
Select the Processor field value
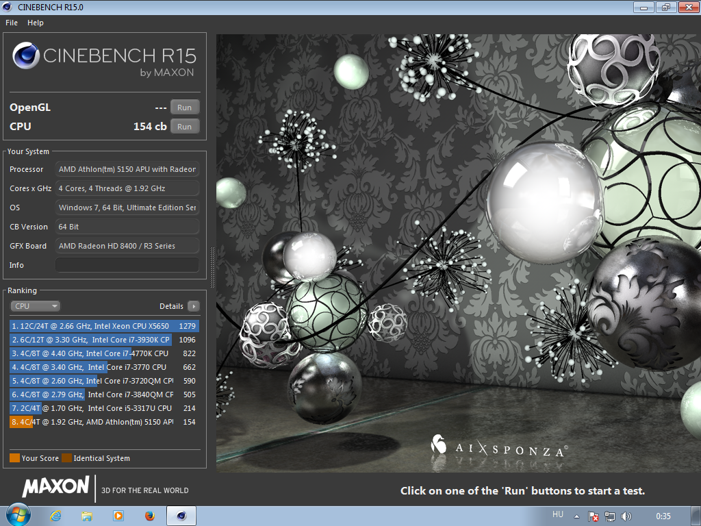127,169
